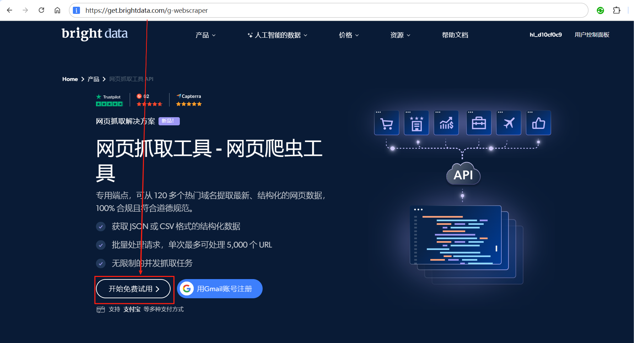Click the airplane travel icon tile
Image resolution: width=634 pixels, height=343 pixels.
(x=509, y=123)
